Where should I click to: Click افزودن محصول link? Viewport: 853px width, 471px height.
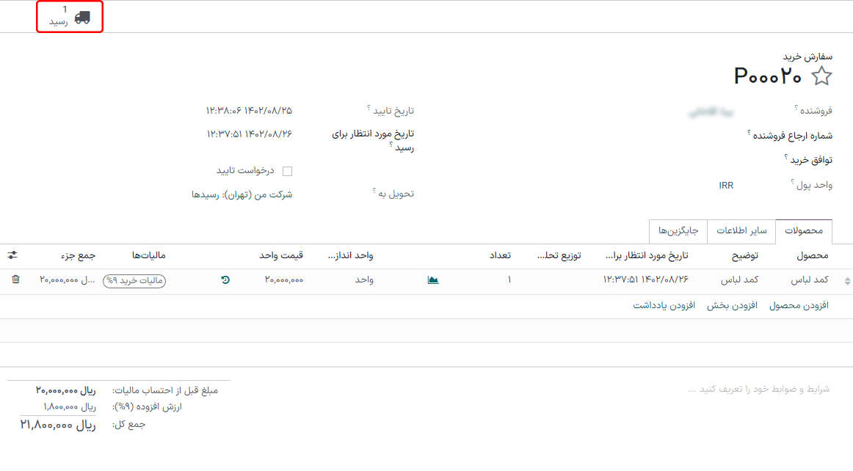[799, 306]
